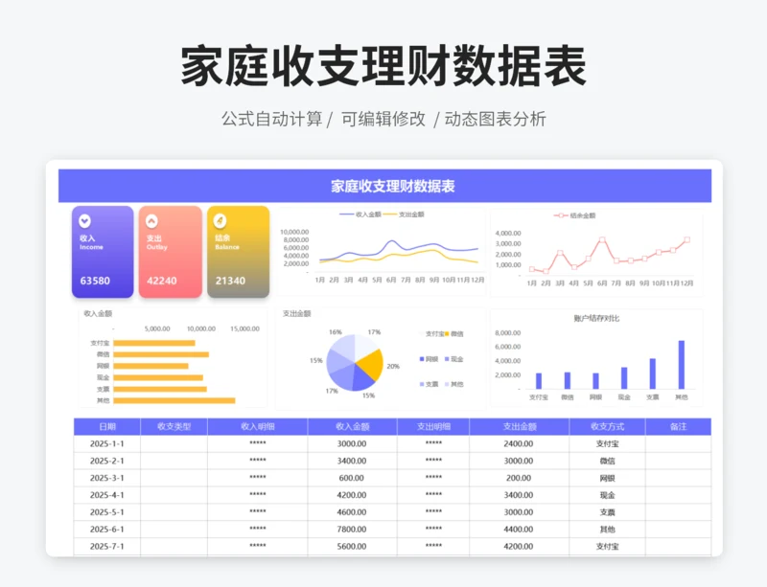Click 现金 in the 2025-4-1 table row

[x=607, y=495]
